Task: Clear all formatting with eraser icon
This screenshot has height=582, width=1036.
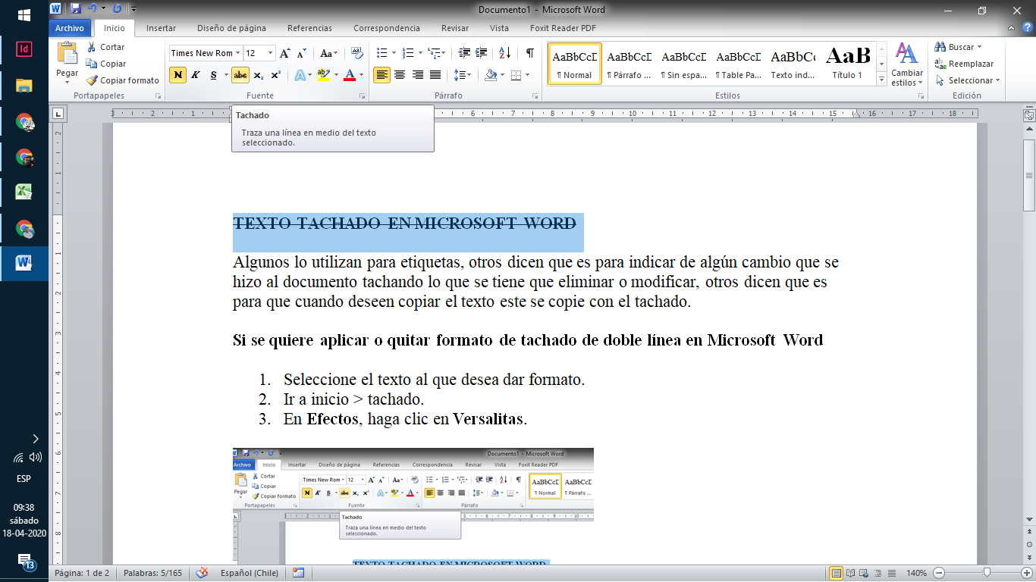Action: [x=357, y=53]
